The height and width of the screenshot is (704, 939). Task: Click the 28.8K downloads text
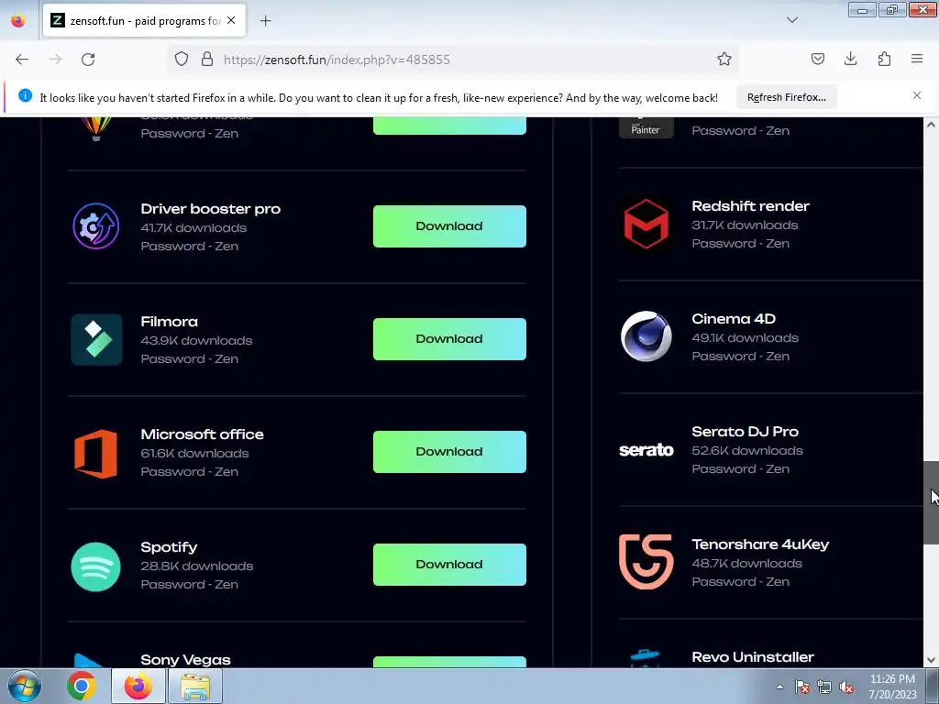pyautogui.click(x=197, y=566)
